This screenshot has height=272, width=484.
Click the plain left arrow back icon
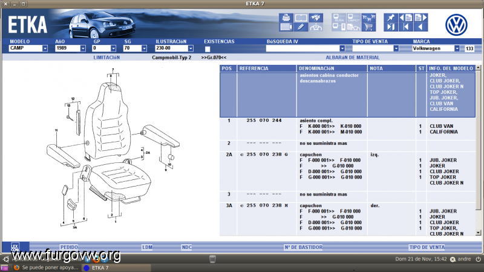pos(420,27)
